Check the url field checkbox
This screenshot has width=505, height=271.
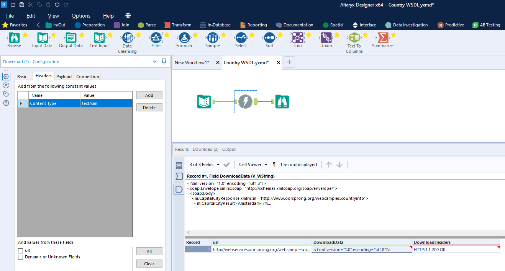[21, 250]
